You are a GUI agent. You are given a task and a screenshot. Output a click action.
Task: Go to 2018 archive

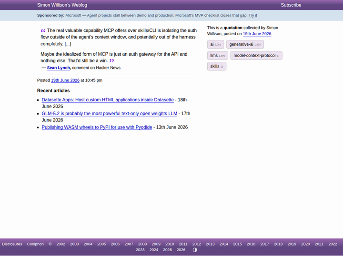coord(278,244)
